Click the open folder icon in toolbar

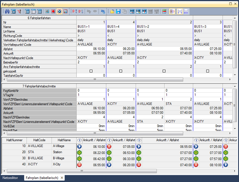[x=112, y=11]
